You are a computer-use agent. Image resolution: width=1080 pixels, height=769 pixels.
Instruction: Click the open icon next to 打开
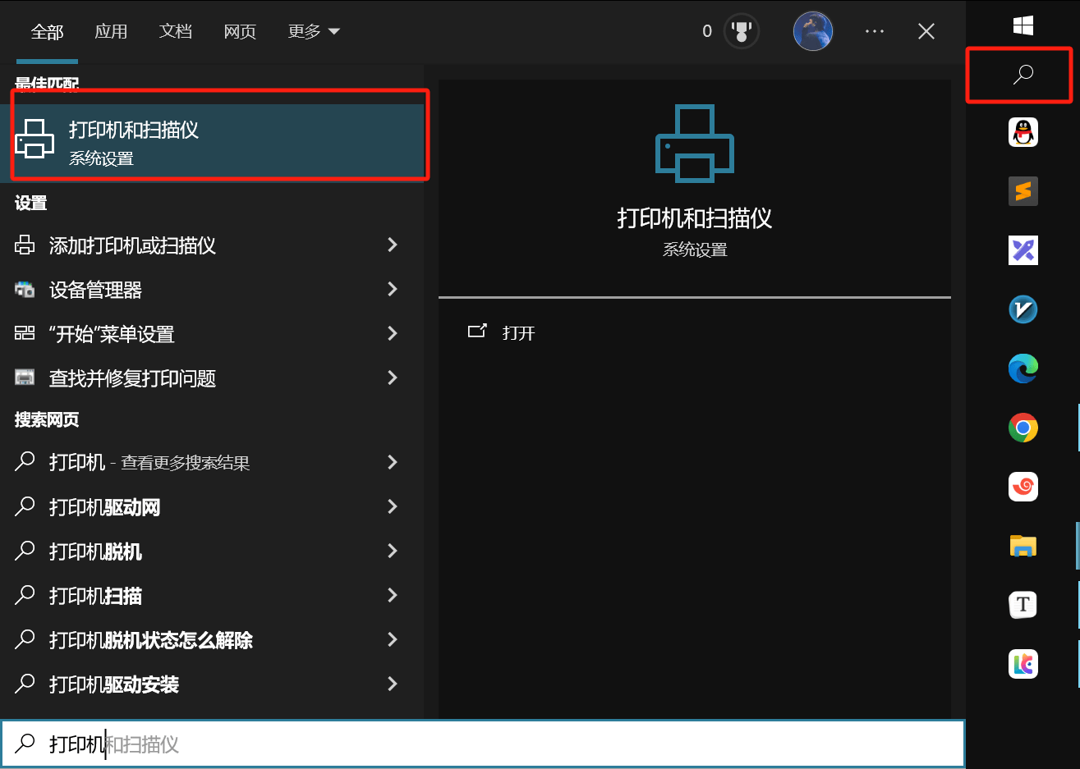[x=477, y=332]
